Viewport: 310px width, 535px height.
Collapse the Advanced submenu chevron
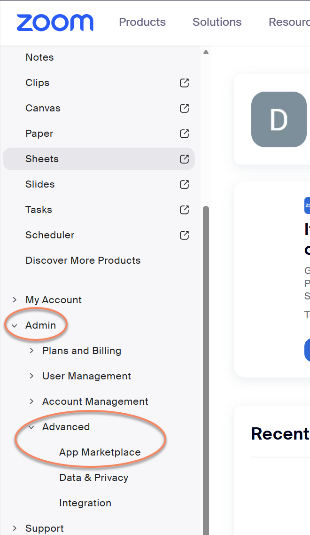tap(31, 427)
